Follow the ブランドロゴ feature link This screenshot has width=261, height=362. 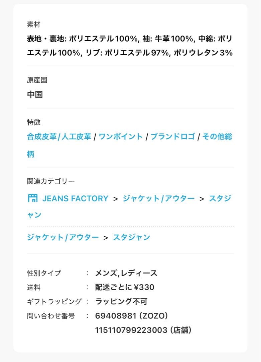tap(172, 137)
